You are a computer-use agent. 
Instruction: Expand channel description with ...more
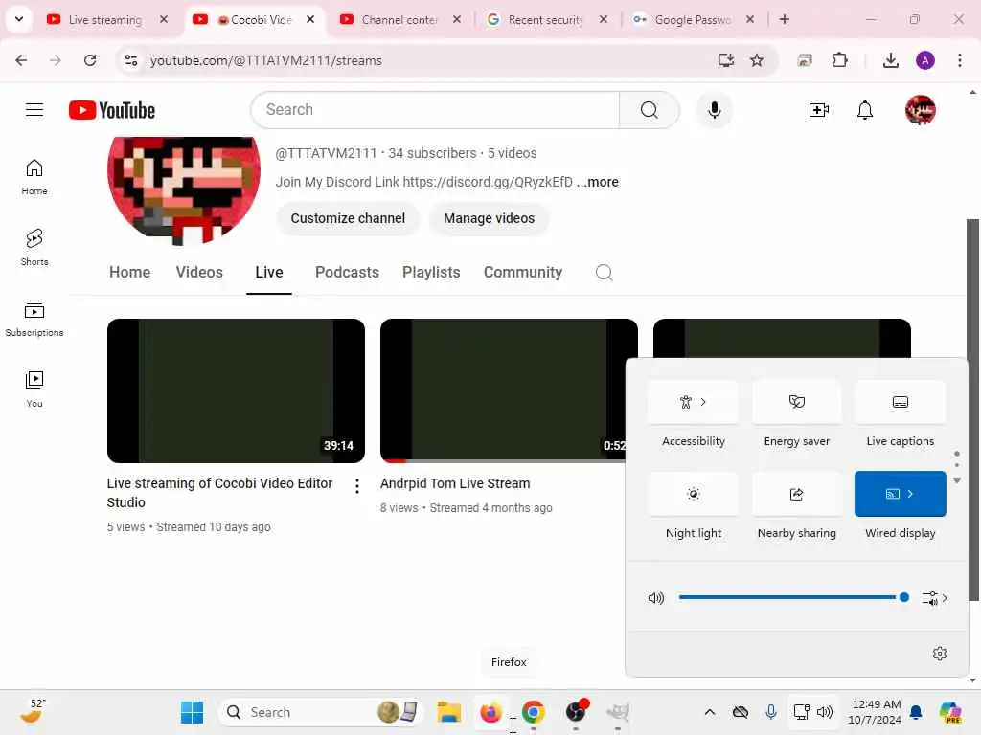pos(598,182)
